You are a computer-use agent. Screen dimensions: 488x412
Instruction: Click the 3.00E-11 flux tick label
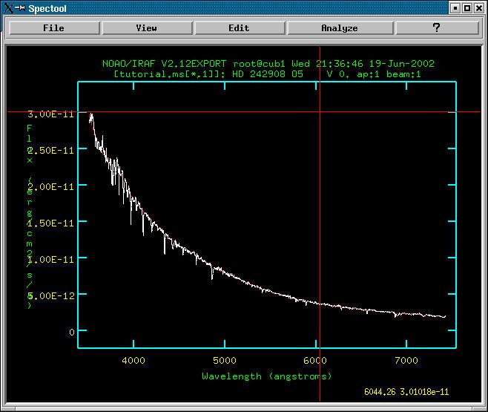(50, 114)
